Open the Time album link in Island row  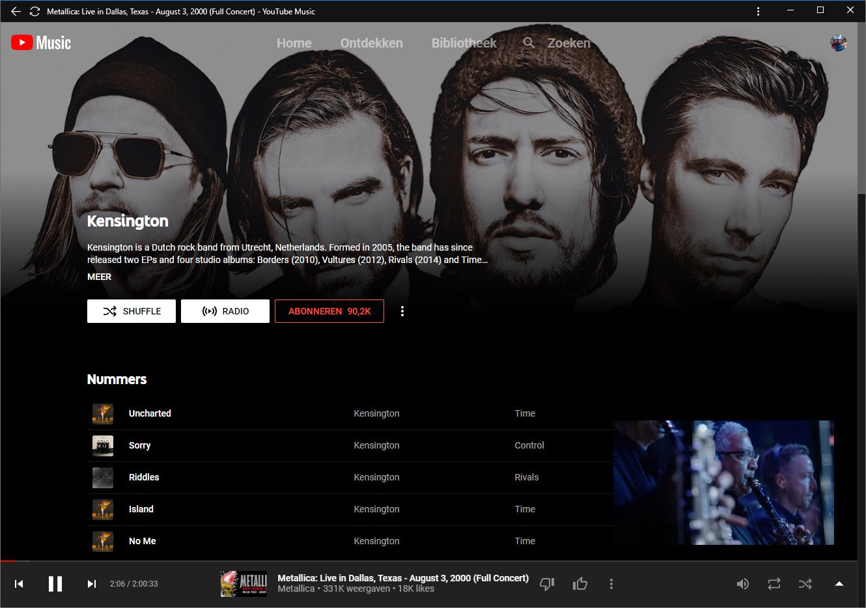click(525, 509)
